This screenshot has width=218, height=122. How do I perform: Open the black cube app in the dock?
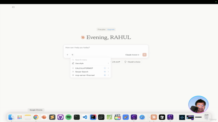coord(162,117)
